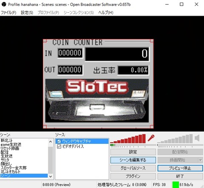Click the 録画開始 button
The height and width of the screenshot is (188, 204).
[x=178, y=160]
